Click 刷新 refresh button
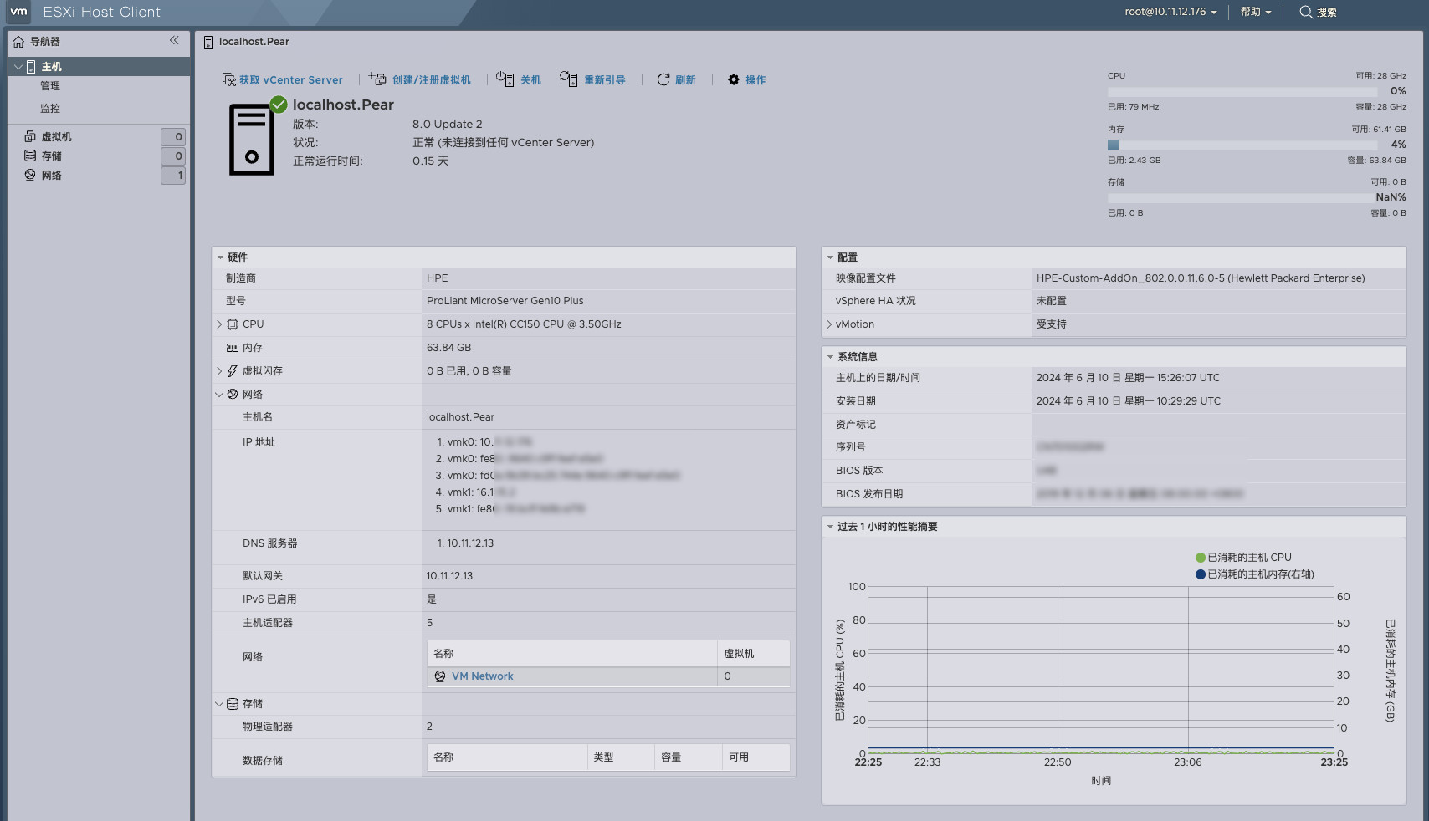Screen dimensions: 1429x821 [x=677, y=79]
